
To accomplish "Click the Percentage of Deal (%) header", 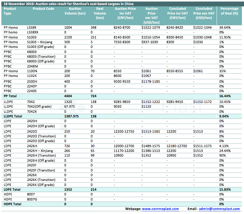I will pyautogui.click(x=229, y=11).
